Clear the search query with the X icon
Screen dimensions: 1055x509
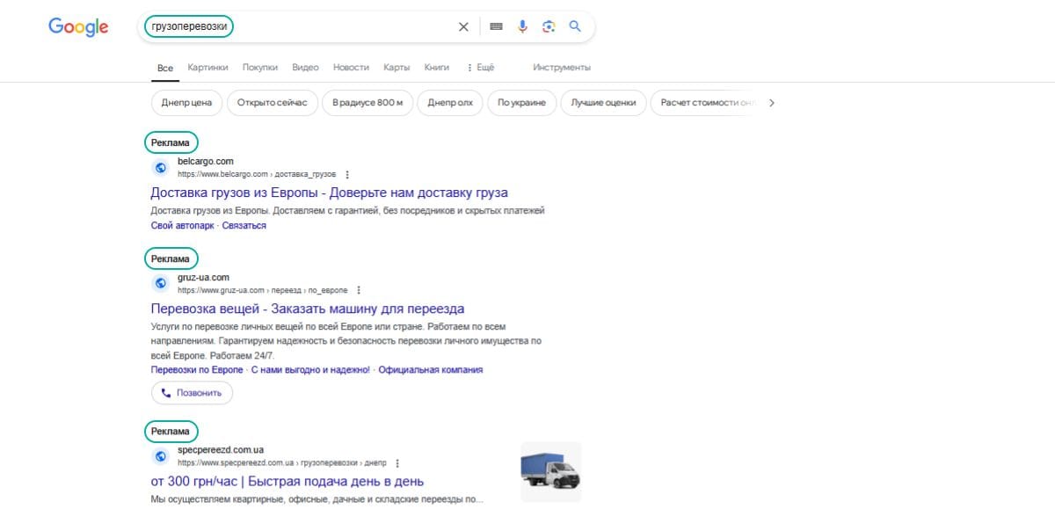(x=463, y=27)
